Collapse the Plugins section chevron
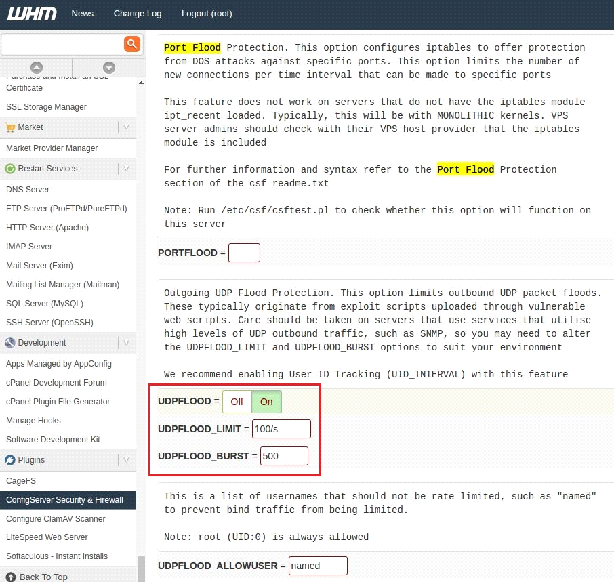 [127, 460]
